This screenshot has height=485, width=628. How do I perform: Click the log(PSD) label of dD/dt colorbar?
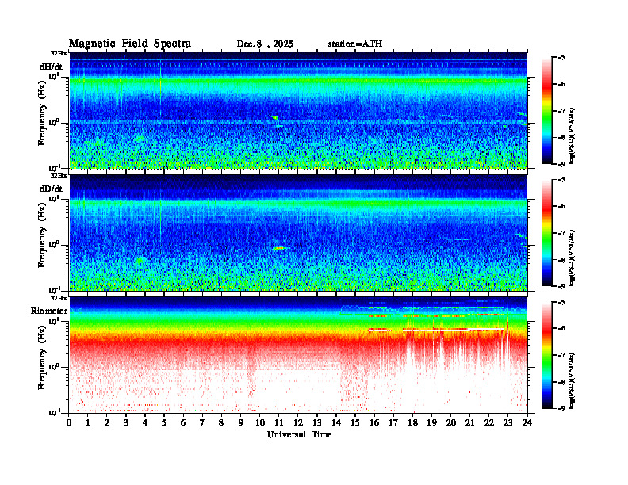click(572, 258)
